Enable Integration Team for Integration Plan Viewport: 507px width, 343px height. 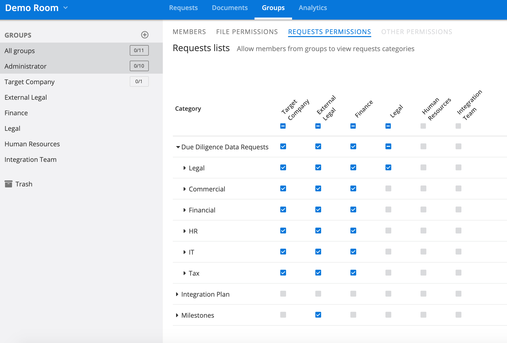point(458,294)
